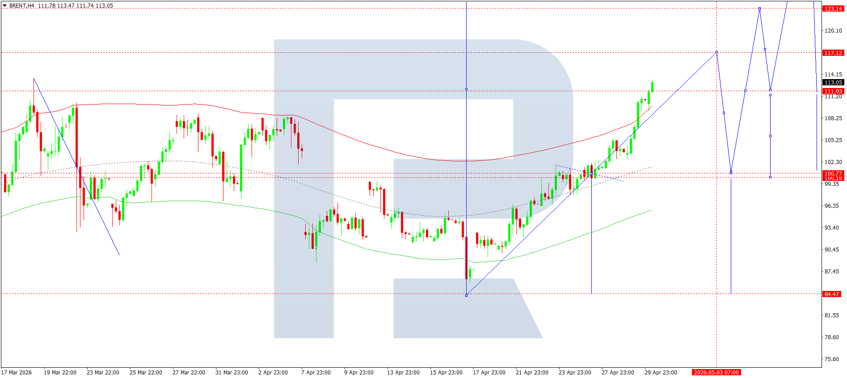The height and width of the screenshot is (378, 847).
Task: Click the 93.40 price axis label
Action: (x=831, y=227)
